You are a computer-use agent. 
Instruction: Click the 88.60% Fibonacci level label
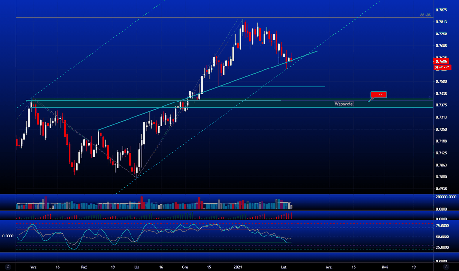[x=426, y=15]
